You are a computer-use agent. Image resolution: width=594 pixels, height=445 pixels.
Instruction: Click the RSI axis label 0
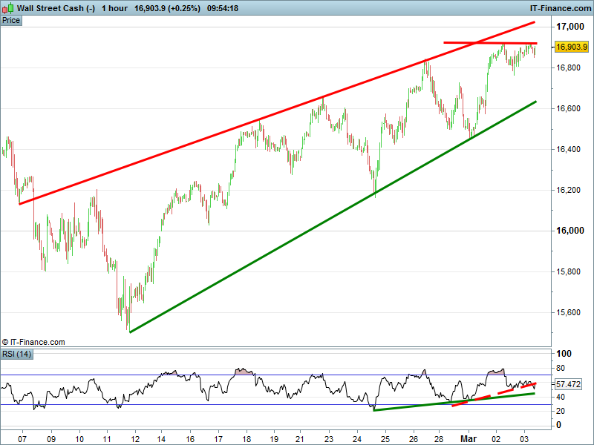(558, 425)
